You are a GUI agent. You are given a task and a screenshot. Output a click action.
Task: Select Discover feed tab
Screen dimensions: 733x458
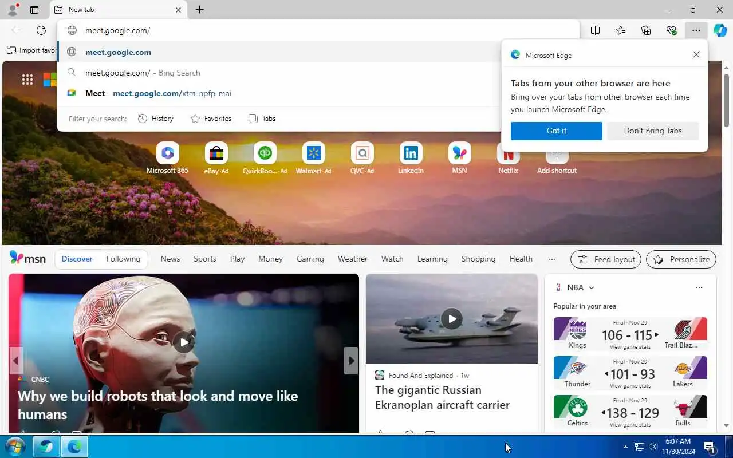coord(77,259)
